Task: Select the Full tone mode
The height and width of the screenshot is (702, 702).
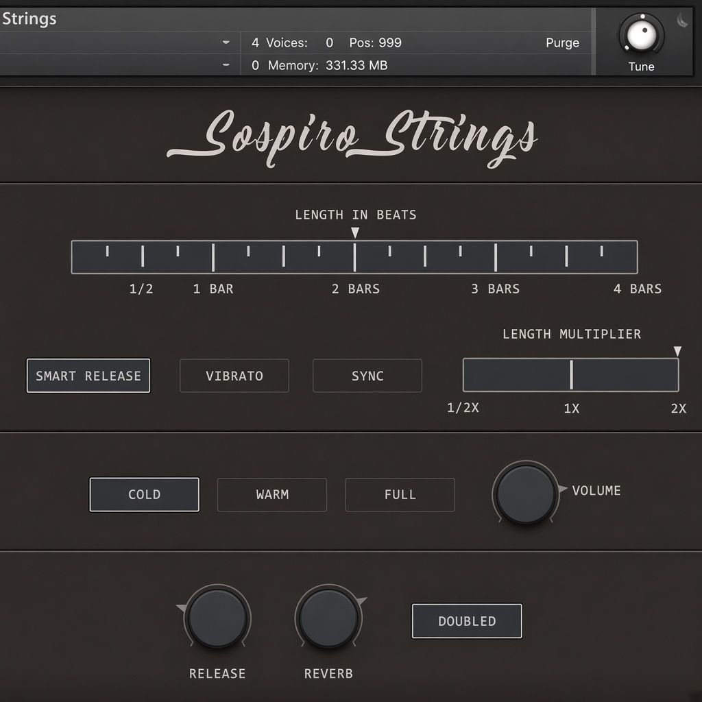Action: tap(400, 494)
